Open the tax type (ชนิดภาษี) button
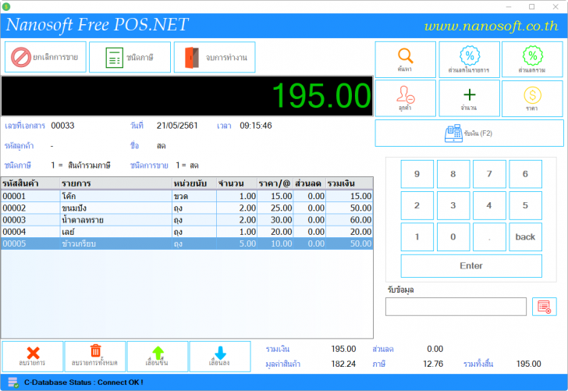The image size is (568, 391). 130,57
